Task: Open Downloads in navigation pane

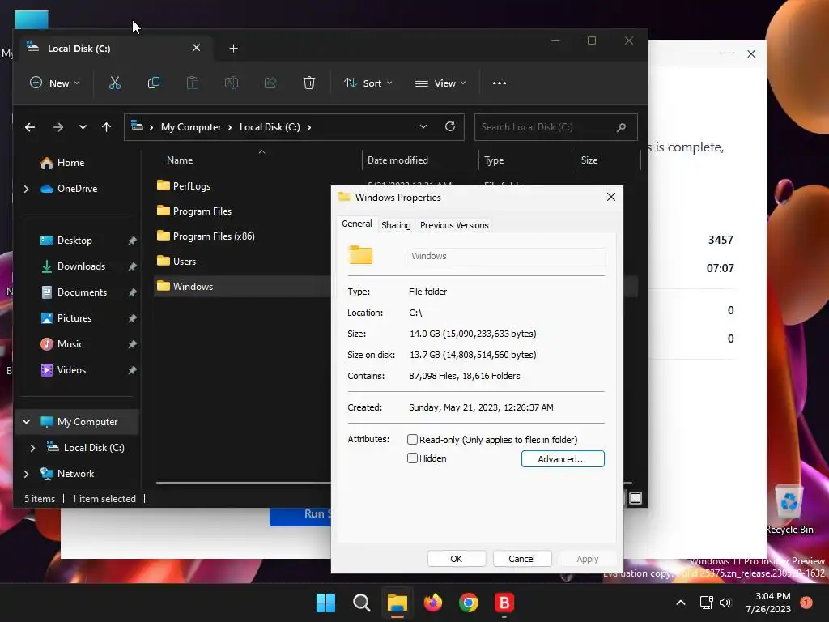Action: tap(81, 266)
